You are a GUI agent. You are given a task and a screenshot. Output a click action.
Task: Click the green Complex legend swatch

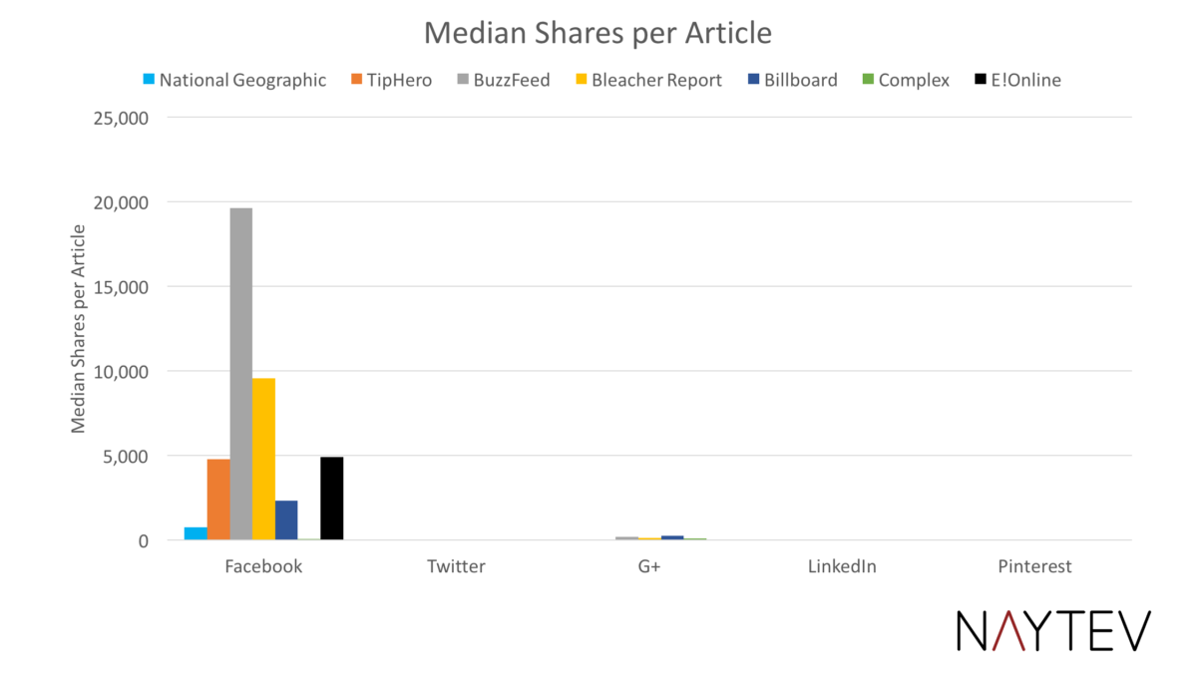(868, 79)
